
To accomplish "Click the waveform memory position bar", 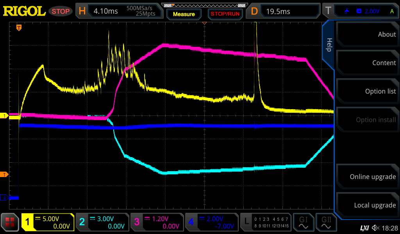I will 204,5.
